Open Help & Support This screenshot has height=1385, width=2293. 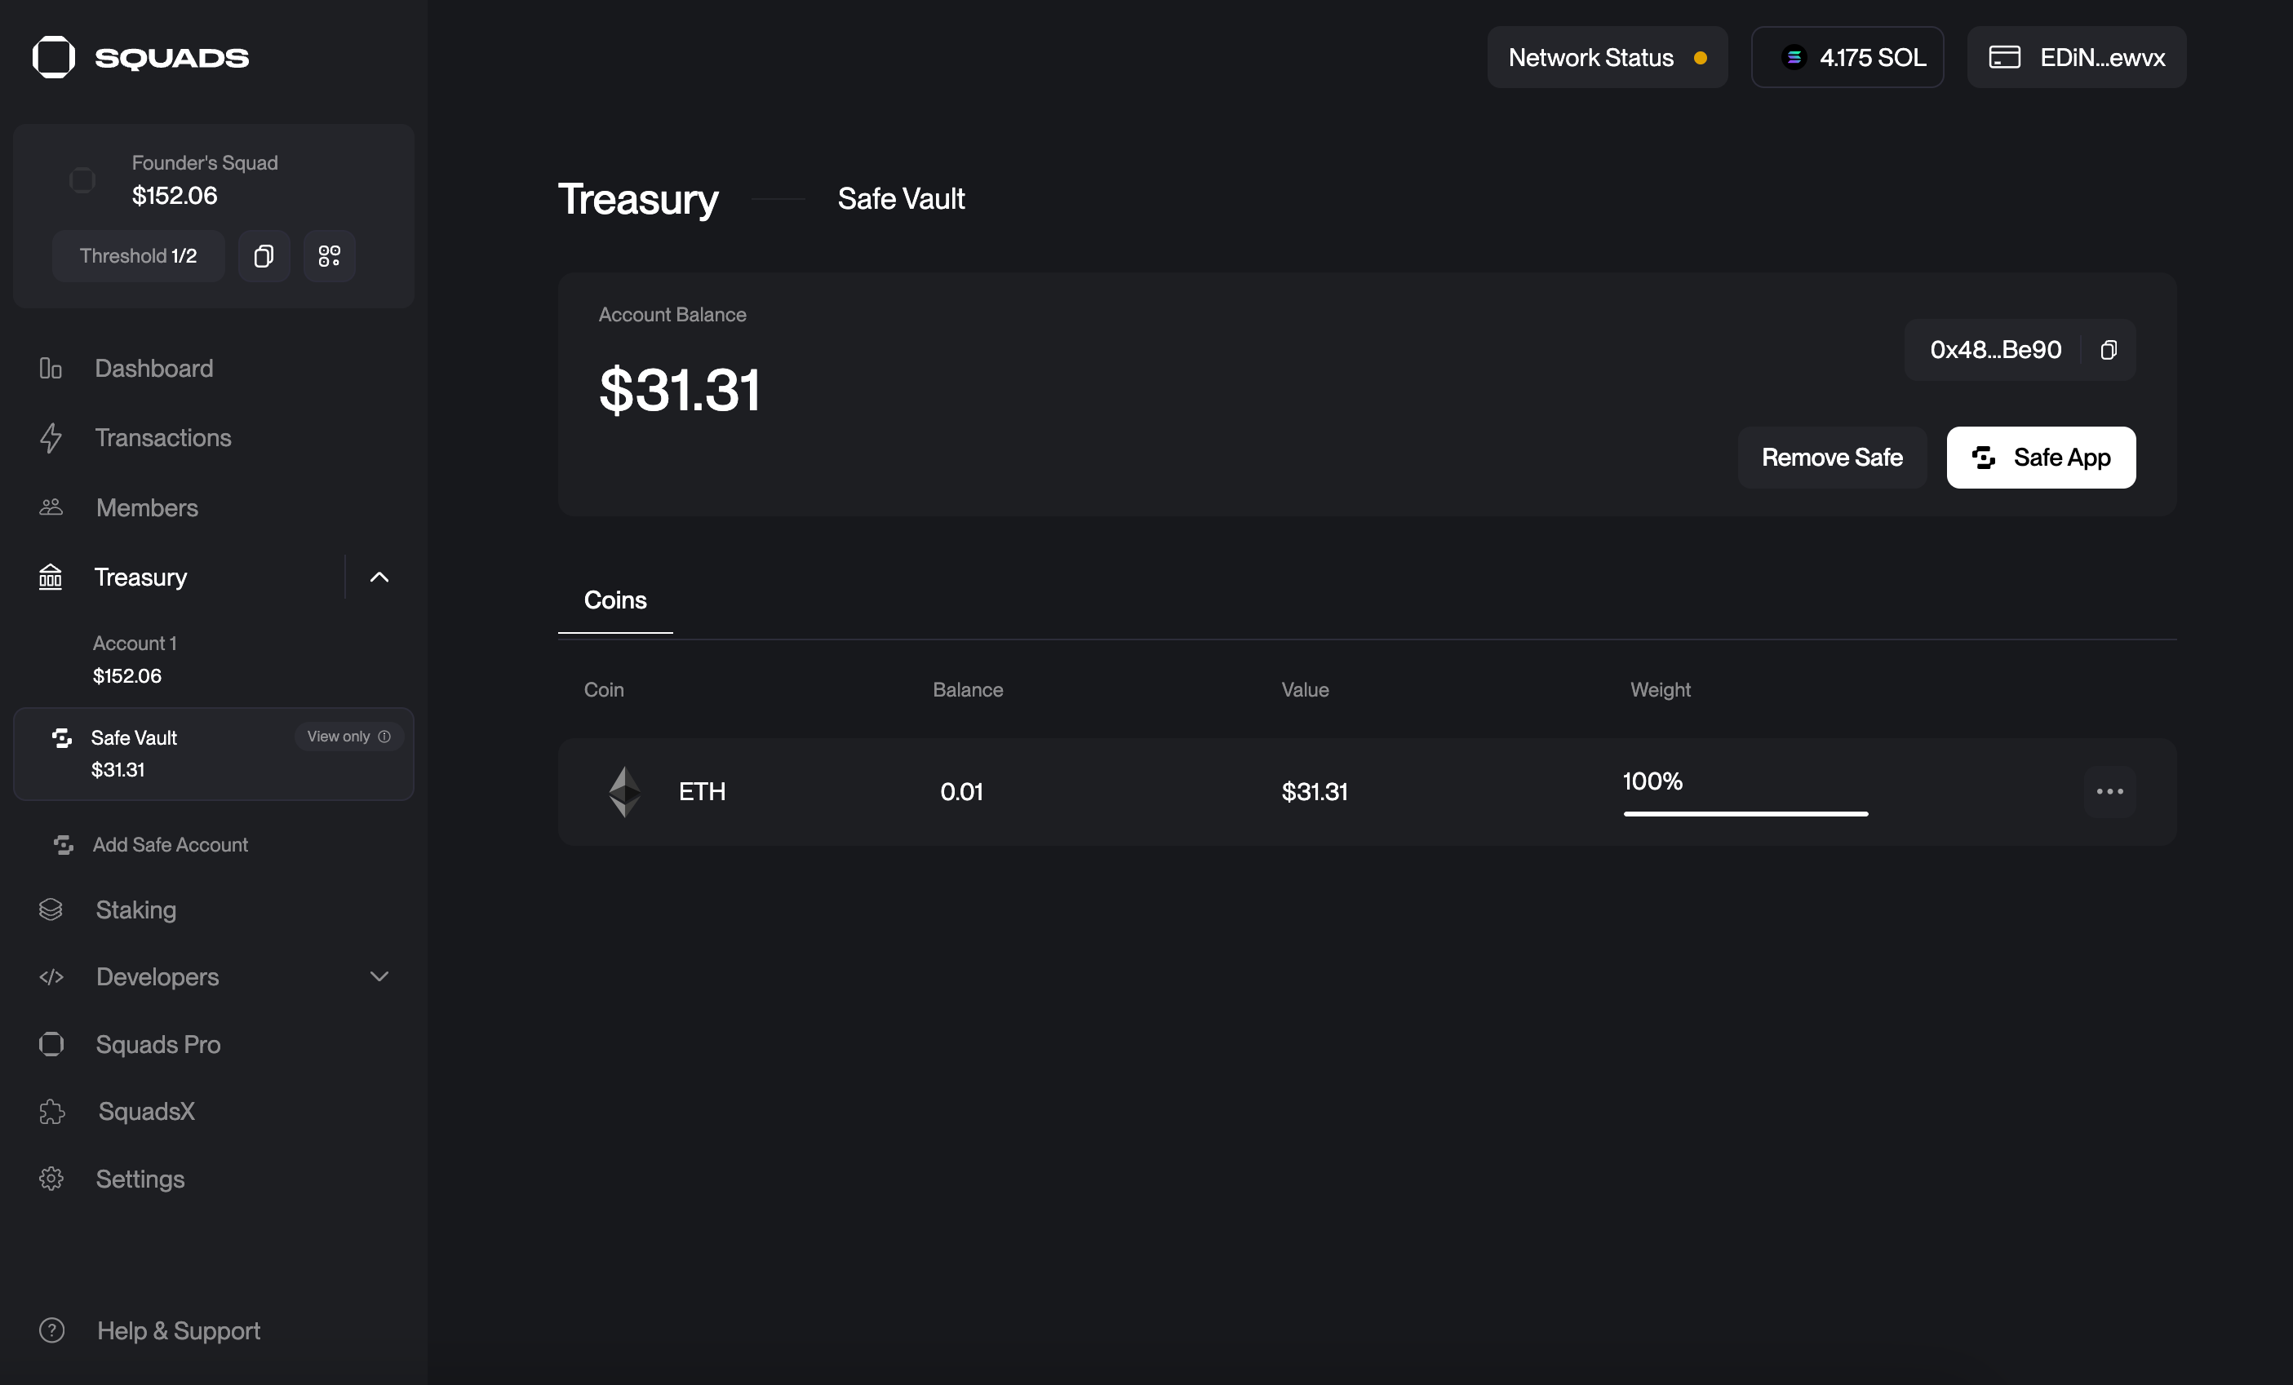(x=179, y=1331)
